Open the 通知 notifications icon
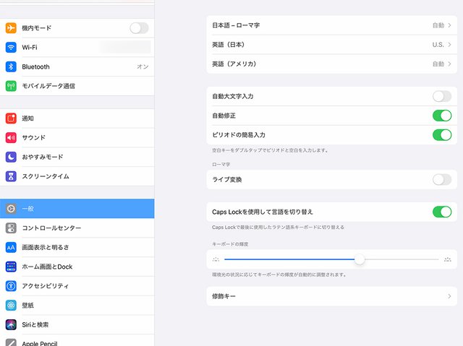Image resolution: width=463 pixels, height=346 pixels. [11, 118]
